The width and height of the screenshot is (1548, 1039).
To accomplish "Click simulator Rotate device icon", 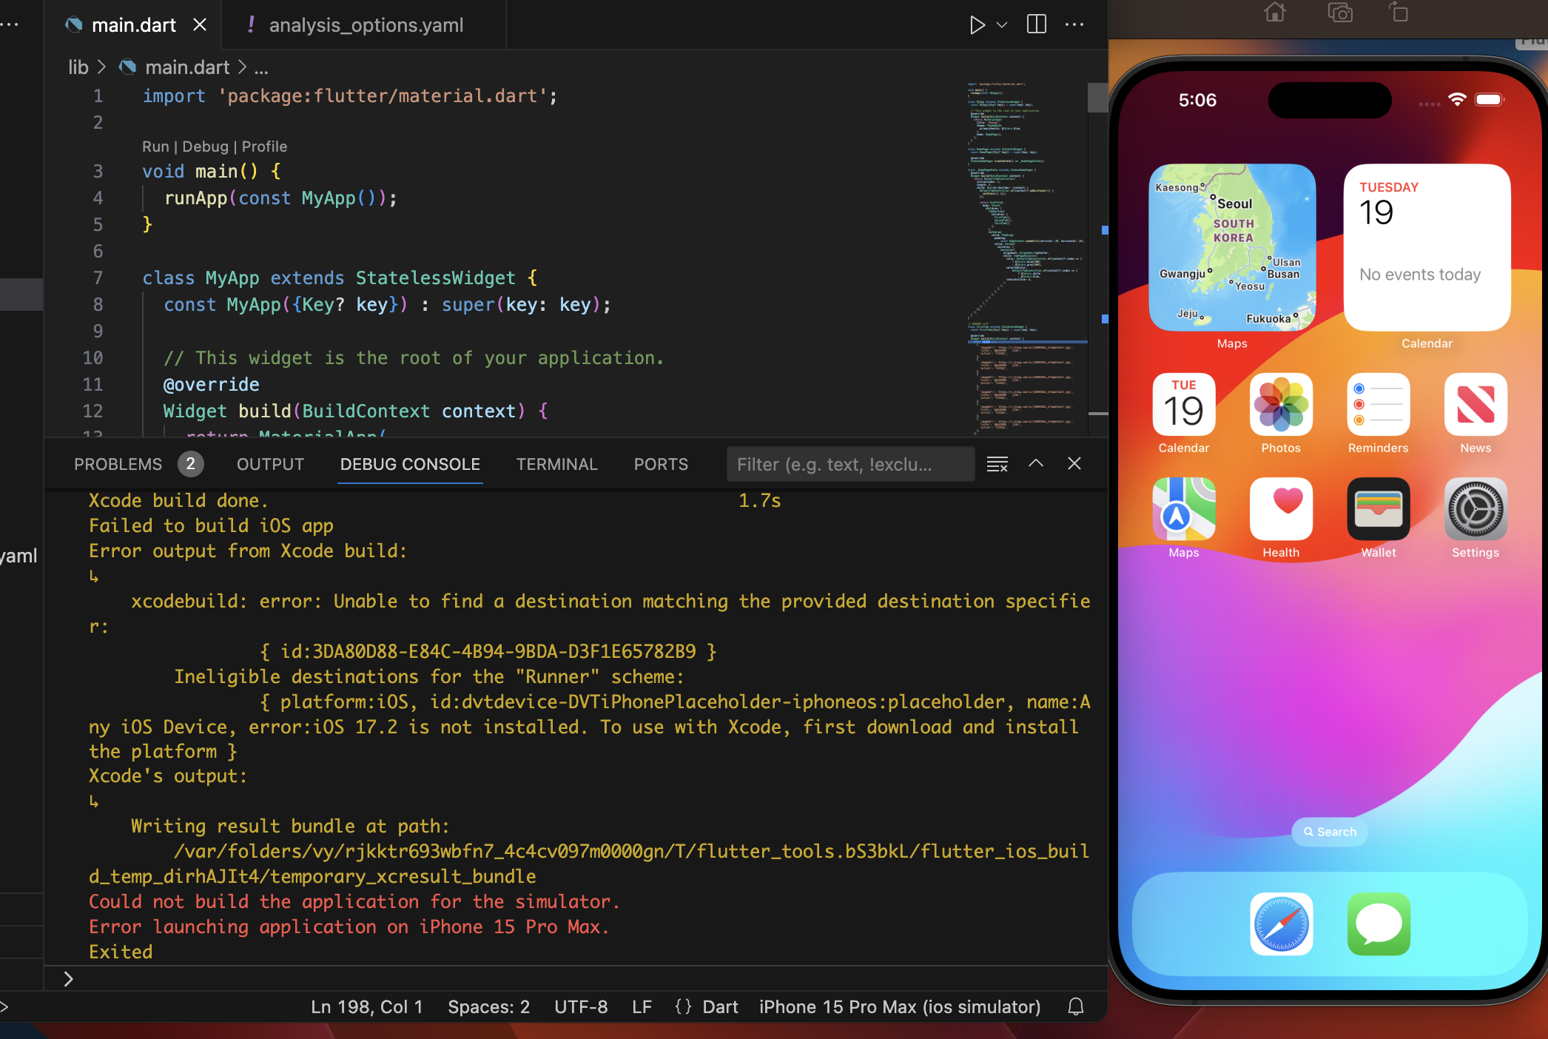I will pos(1398,13).
